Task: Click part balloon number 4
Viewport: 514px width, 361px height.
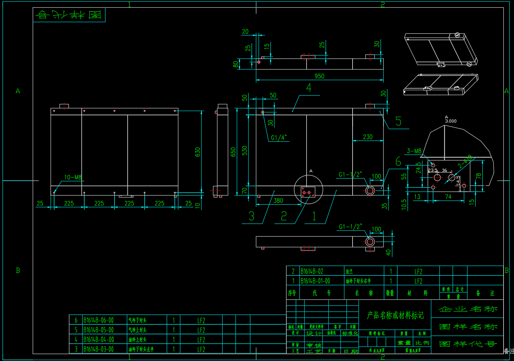Action: tap(309, 88)
